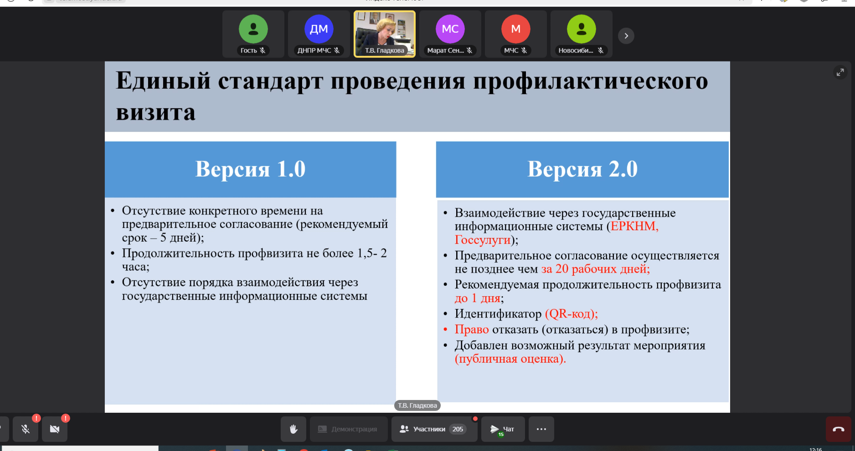Select the Новосиби... participant tile
Viewport: 855px width, 451px height.
point(582,34)
